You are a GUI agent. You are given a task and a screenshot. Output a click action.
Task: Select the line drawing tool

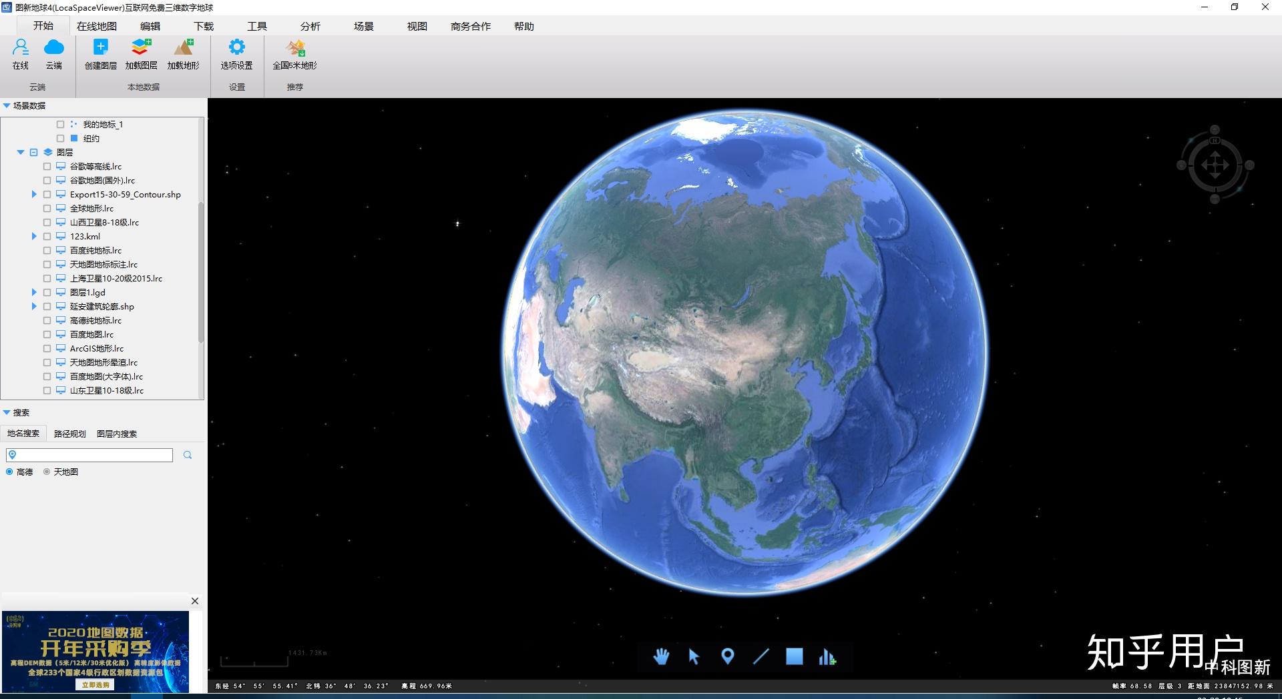(x=761, y=657)
